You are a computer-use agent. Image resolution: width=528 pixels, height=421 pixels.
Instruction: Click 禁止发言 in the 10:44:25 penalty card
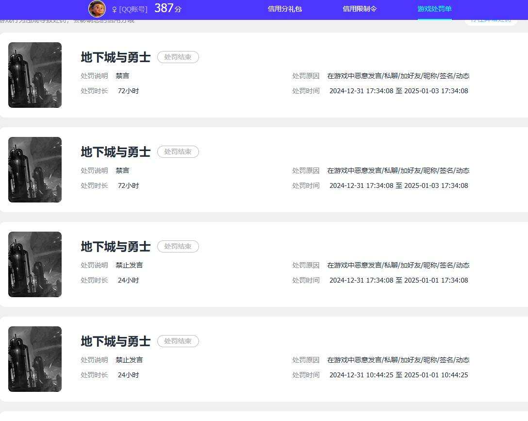(x=129, y=360)
